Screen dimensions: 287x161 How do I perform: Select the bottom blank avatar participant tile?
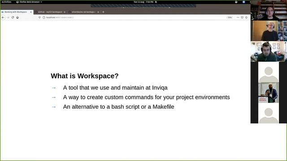(x=269, y=113)
